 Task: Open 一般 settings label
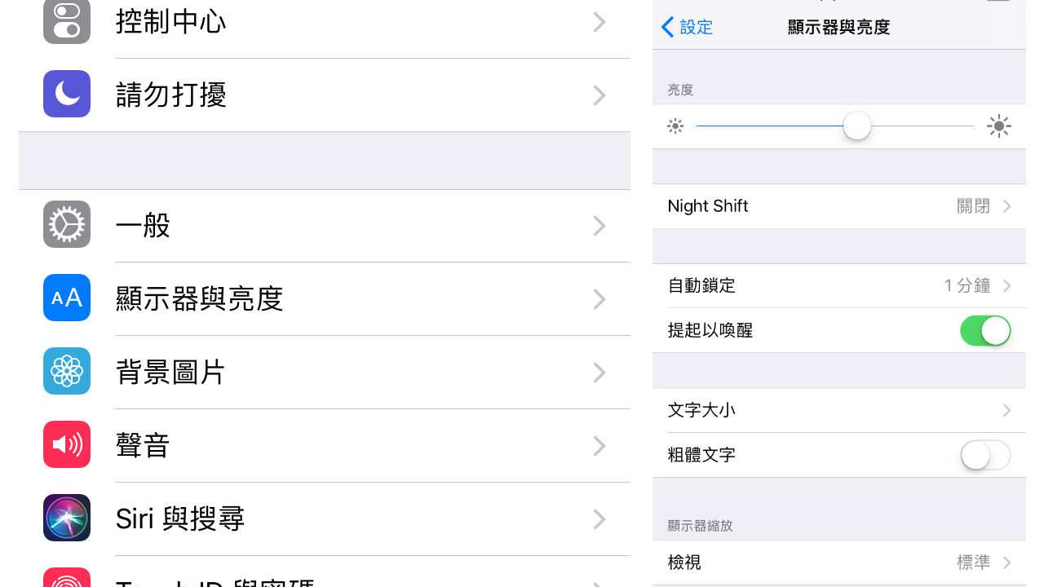click(x=143, y=225)
